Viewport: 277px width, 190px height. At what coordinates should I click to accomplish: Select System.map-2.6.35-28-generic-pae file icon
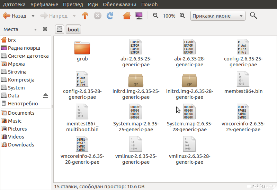coord(189,111)
